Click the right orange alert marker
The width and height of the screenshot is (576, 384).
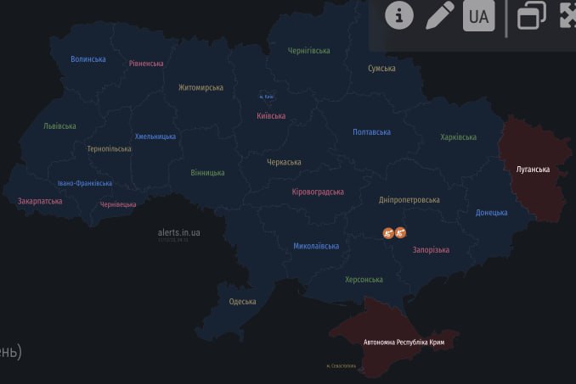[x=400, y=231]
